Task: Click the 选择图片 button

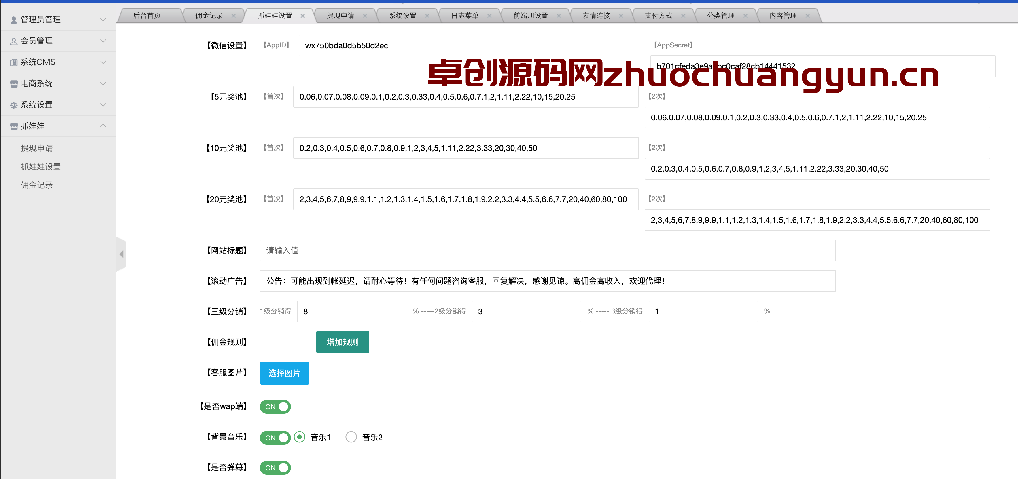Action: tap(285, 373)
